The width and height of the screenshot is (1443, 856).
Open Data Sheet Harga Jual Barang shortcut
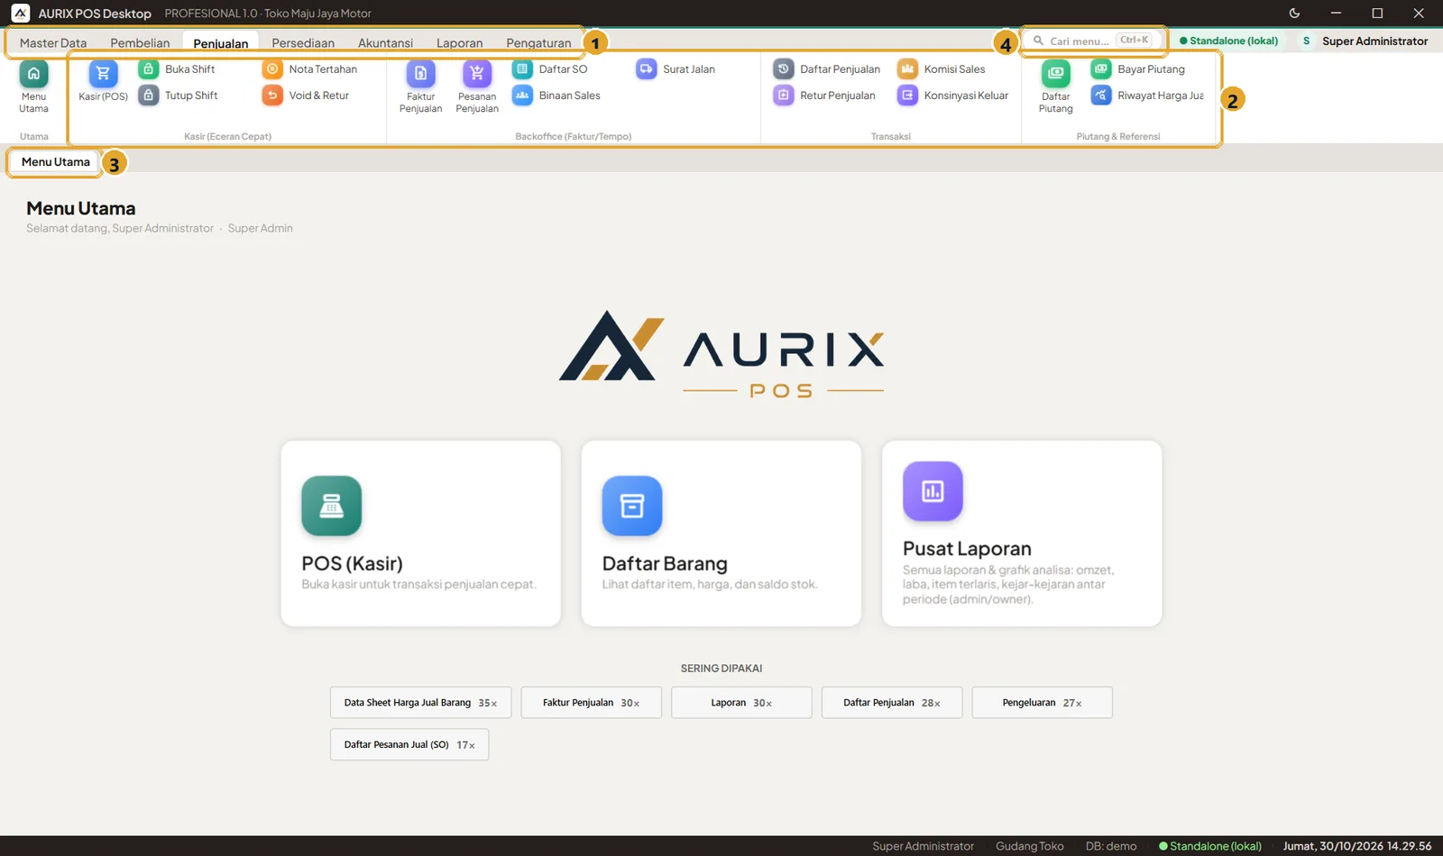pyautogui.click(x=420, y=703)
